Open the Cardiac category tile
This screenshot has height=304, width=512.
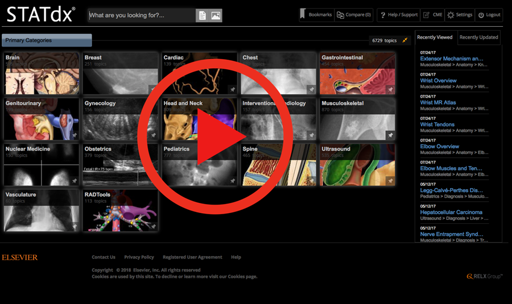200,73
